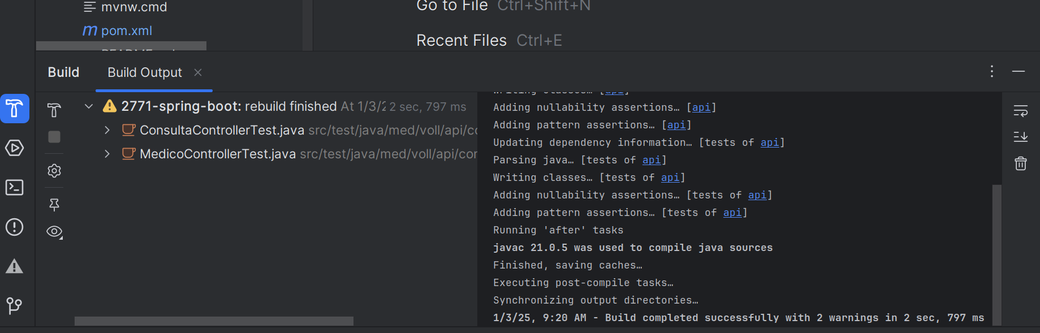
Task: Click api link in 'Adding pattern assertions… [tests of'
Action: pos(732,213)
